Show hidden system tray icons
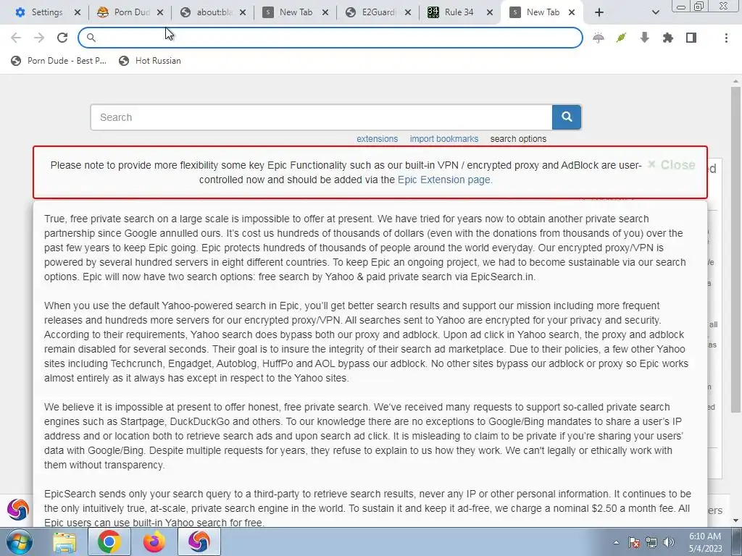 click(x=616, y=542)
